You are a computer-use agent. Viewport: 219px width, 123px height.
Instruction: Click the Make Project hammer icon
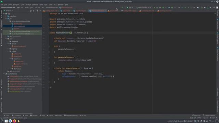click(123, 8)
